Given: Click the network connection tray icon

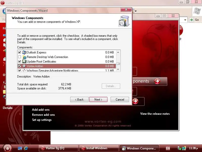Looking at the screenshot, I should [184, 148].
